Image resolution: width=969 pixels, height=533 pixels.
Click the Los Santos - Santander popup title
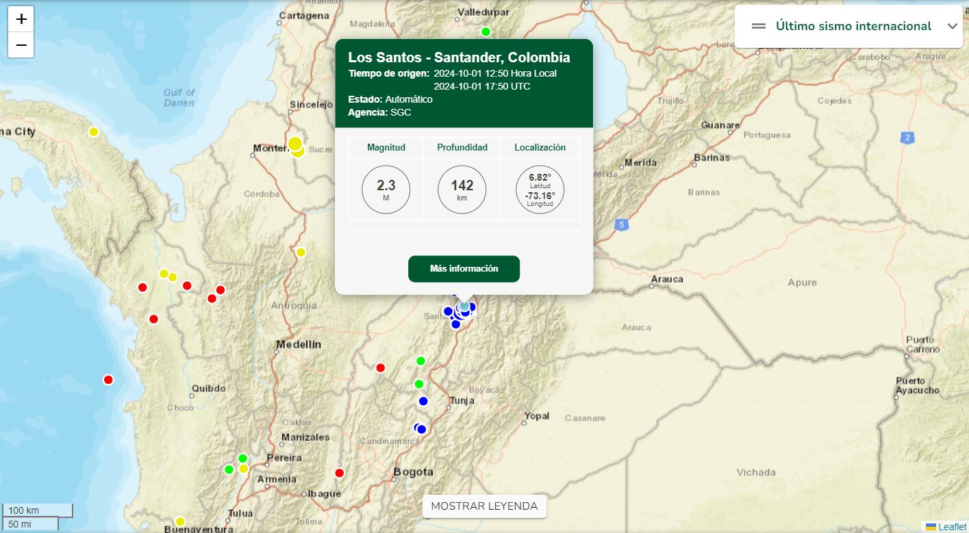459,57
